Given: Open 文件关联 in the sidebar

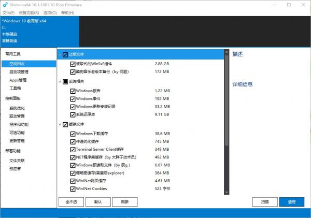Looking at the screenshot, I should click(17, 161).
